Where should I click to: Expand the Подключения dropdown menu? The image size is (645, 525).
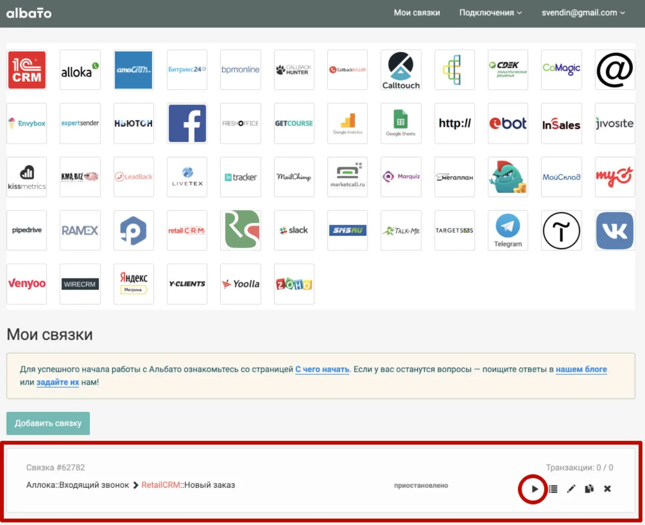490,13
